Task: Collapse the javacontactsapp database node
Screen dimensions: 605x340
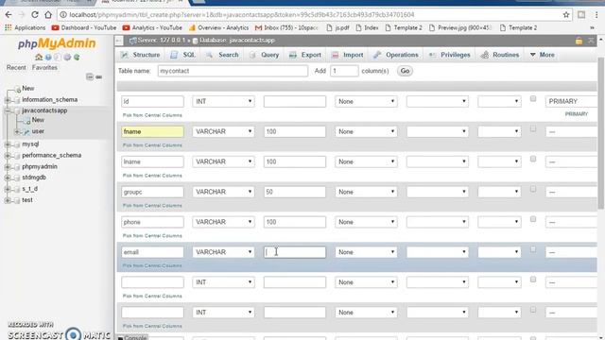Action: 8,110
